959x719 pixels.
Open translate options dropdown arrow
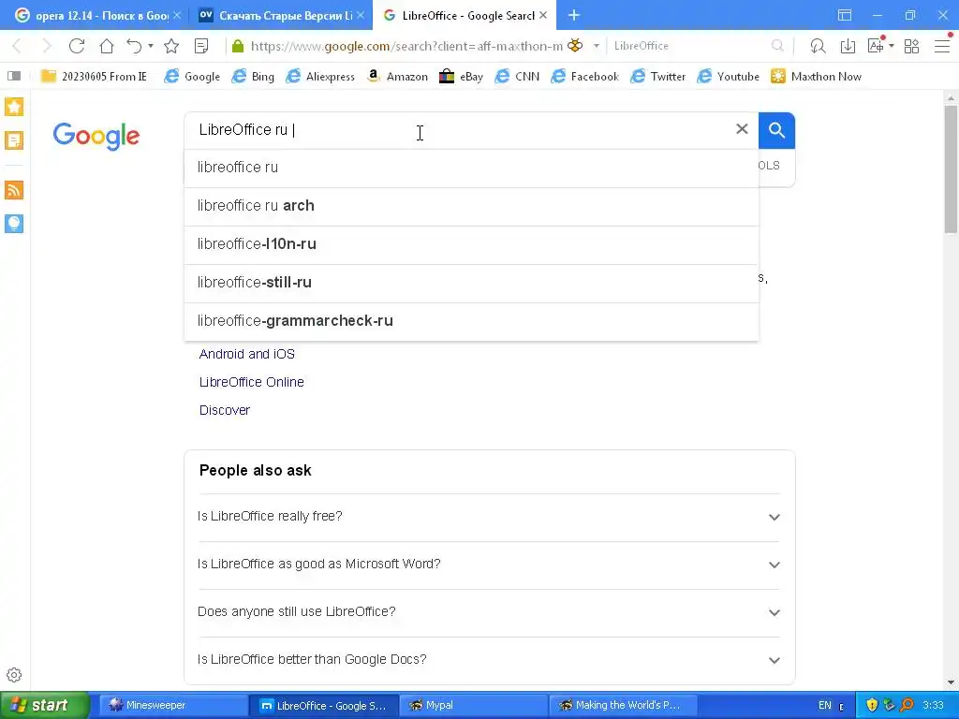(892, 46)
